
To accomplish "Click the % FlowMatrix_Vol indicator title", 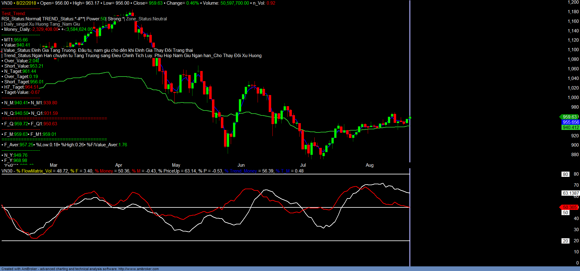I will pyautogui.click(x=34, y=171).
